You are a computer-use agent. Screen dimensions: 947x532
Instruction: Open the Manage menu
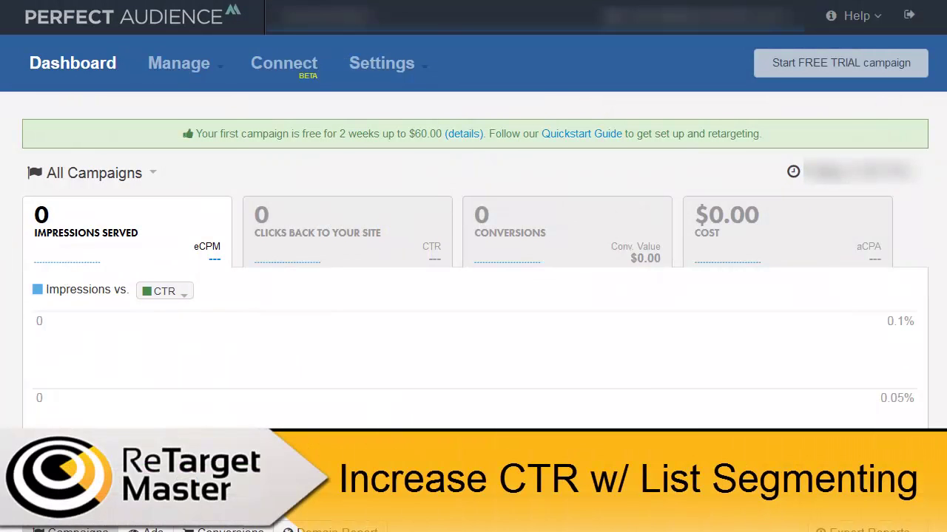point(185,63)
